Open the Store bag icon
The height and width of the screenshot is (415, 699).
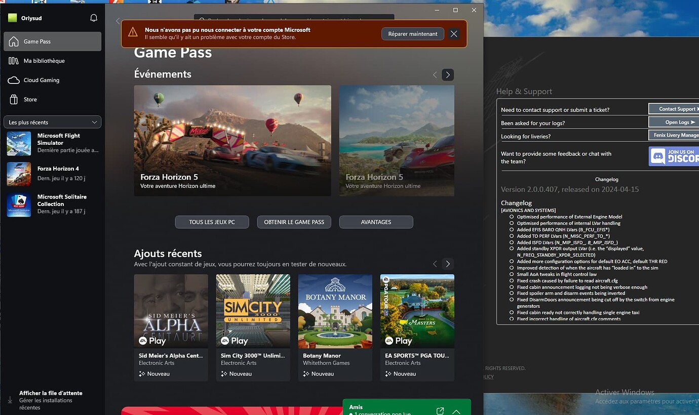pos(14,99)
